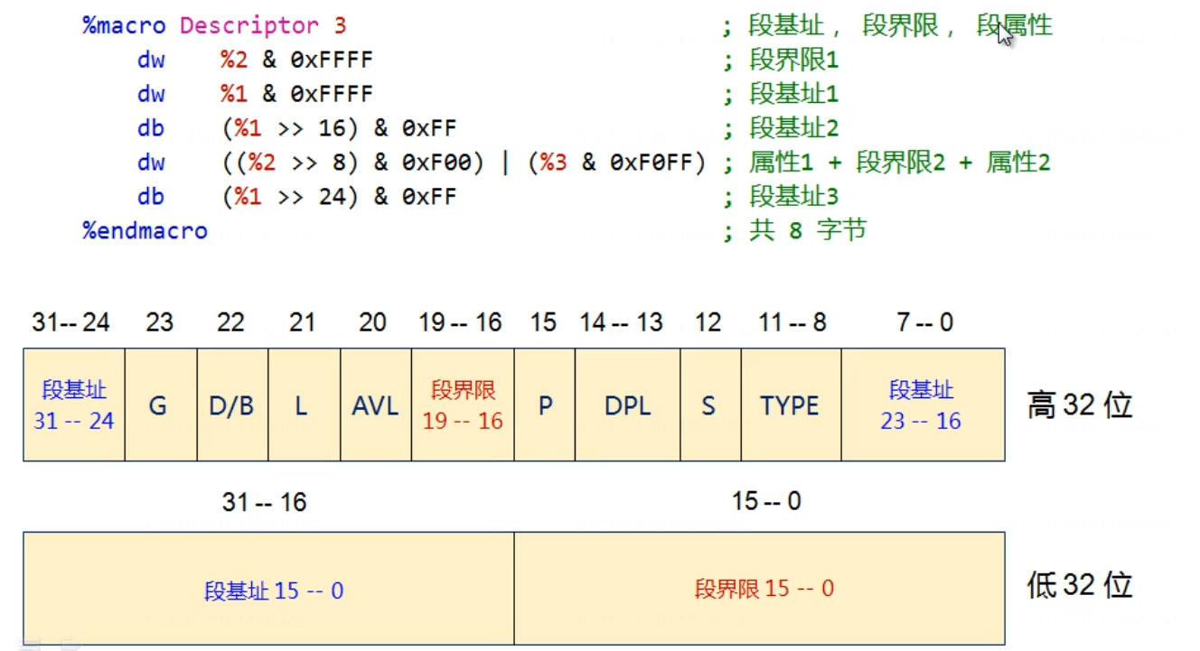Click the D/B cell in the diagram
1200x651 pixels.
click(x=232, y=405)
